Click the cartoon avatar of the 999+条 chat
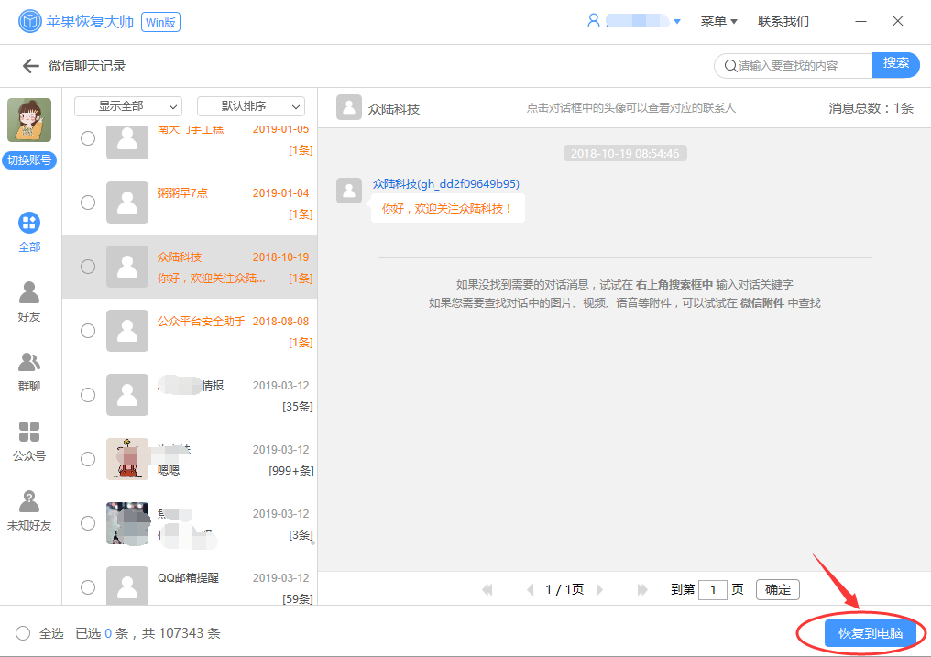The width and height of the screenshot is (931, 657). [127, 459]
